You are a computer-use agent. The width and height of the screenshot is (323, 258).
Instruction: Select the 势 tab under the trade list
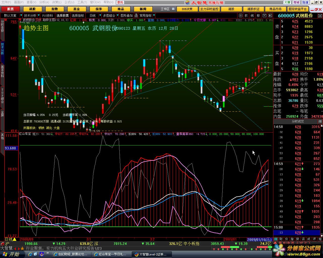pyautogui.click(x=298, y=239)
